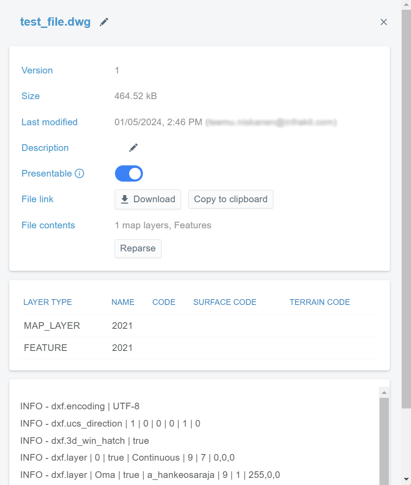This screenshot has height=485, width=411.
Task: Toggle the Presentable switch off
Action: tap(129, 173)
